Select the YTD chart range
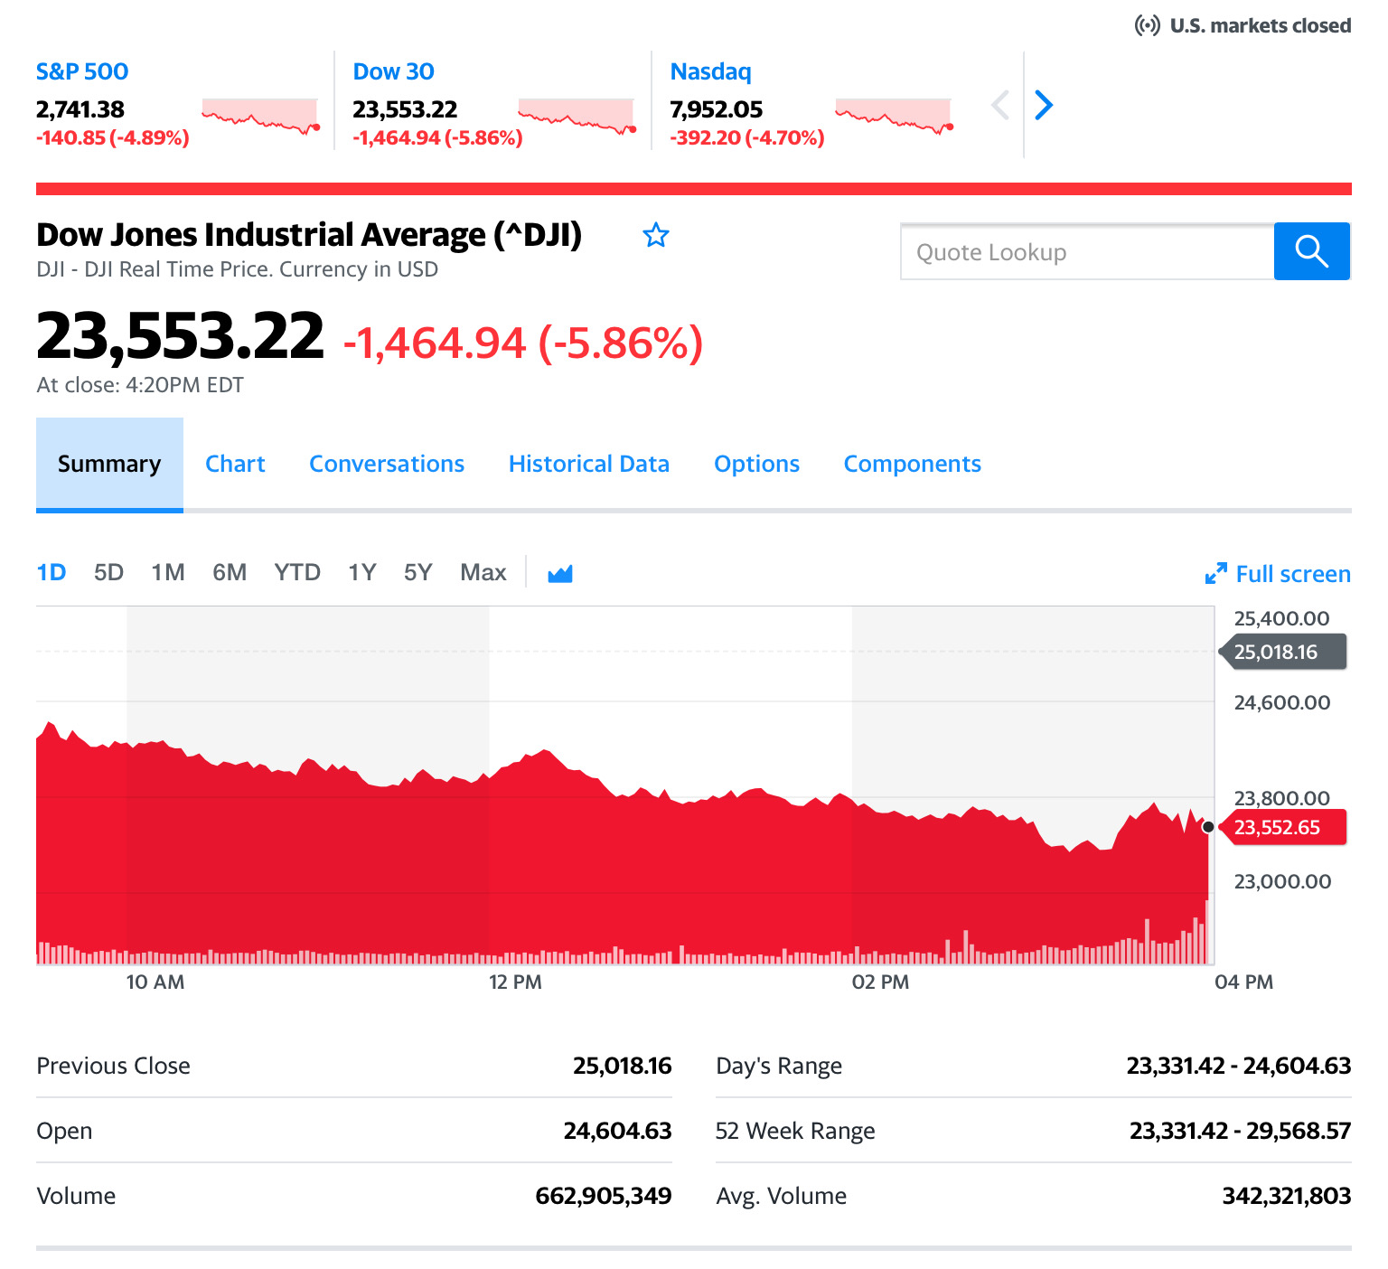This screenshot has height=1269, width=1388. click(297, 572)
